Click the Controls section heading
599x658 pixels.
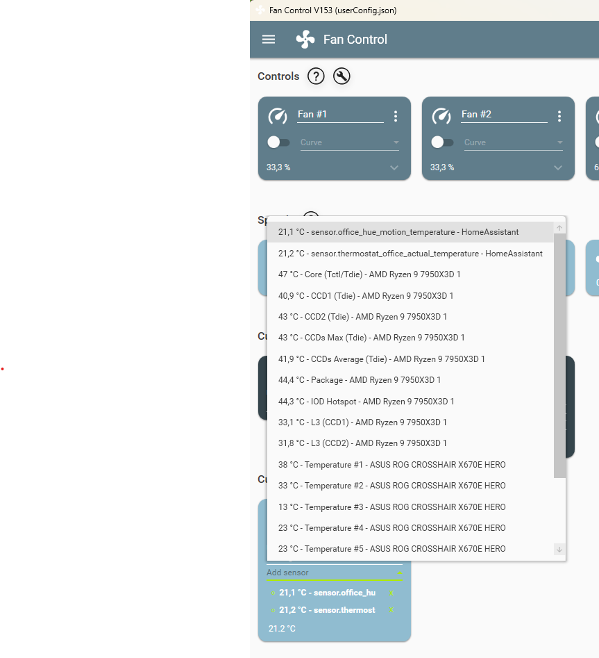coord(278,76)
